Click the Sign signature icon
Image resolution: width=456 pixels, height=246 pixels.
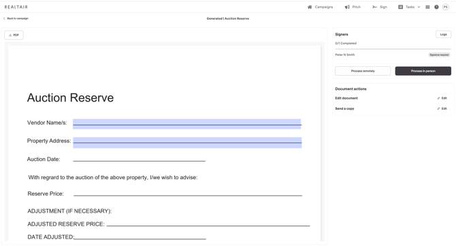(374, 7)
